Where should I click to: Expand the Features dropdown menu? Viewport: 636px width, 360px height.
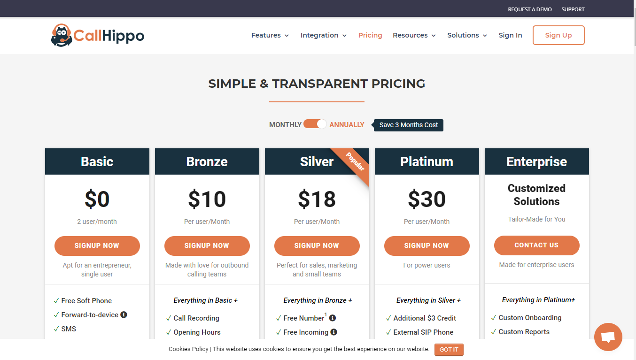pyautogui.click(x=270, y=35)
